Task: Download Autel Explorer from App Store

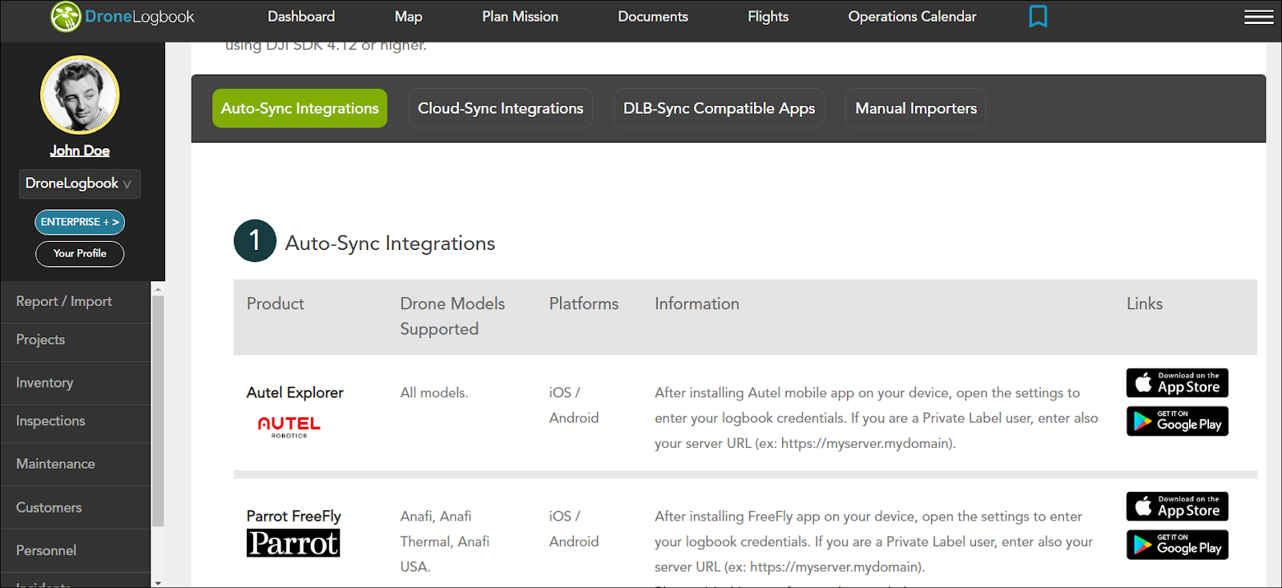Action: tap(1177, 383)
